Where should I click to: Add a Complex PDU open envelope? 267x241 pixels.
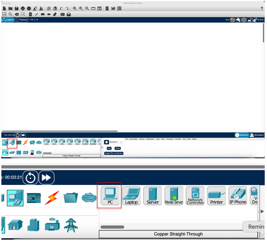tap(69, 14)
